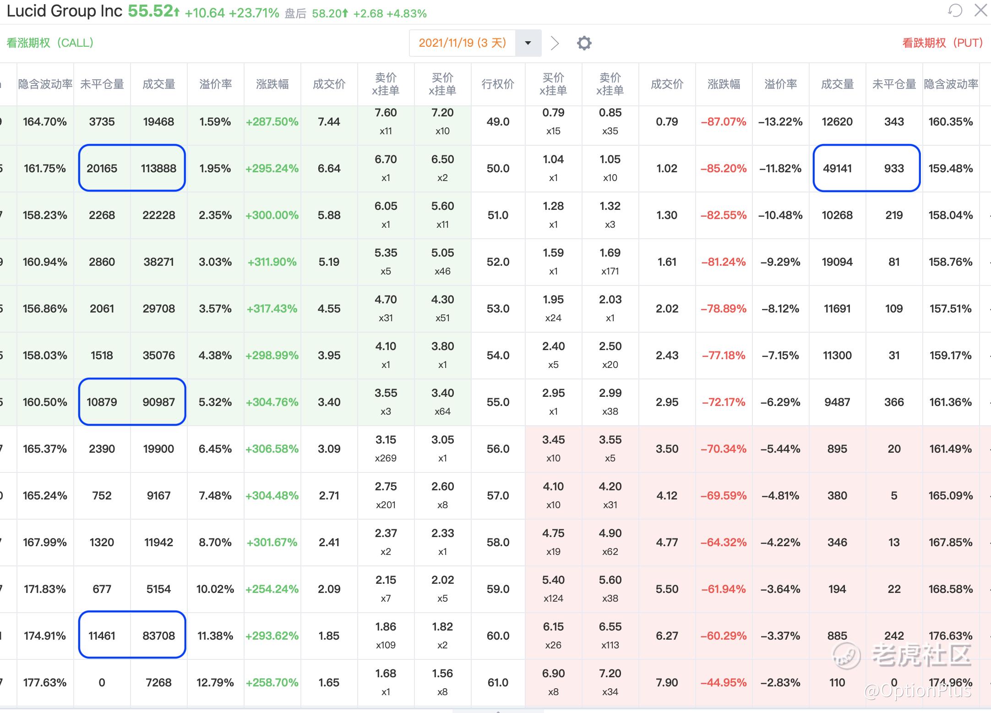Click put-side 成交价 column header
Image resolution: width=991 pixels, height=713 pixels.
667,84
